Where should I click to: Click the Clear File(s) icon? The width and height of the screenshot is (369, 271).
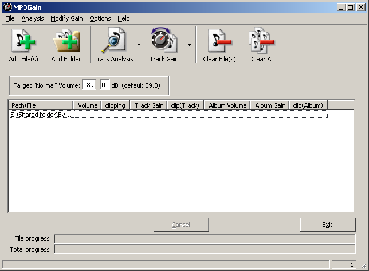pos(219,40)
